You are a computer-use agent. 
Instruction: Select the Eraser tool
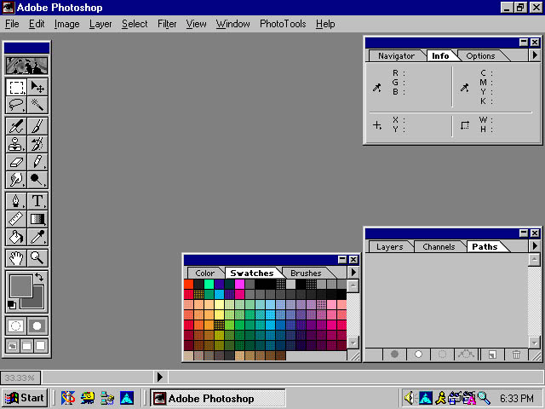point(16,162)
